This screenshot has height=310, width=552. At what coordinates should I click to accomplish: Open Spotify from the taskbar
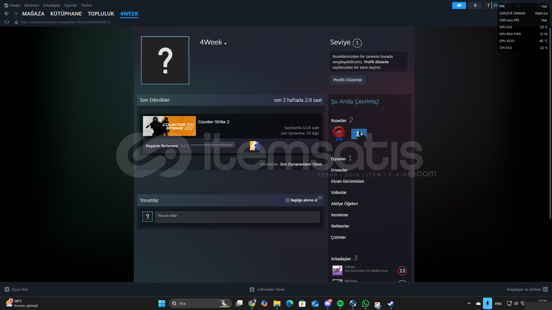pyautogui.click(x=340, y=303)
